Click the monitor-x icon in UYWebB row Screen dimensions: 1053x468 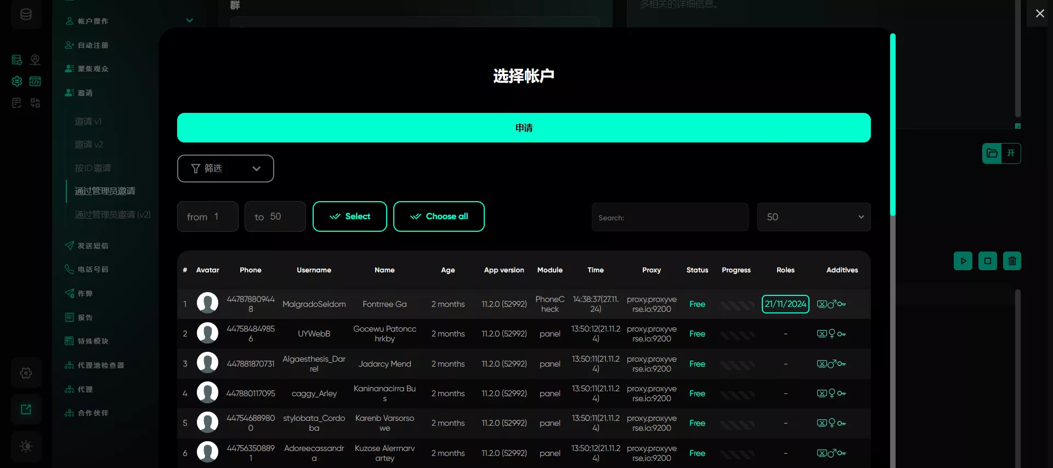point(822,334)
